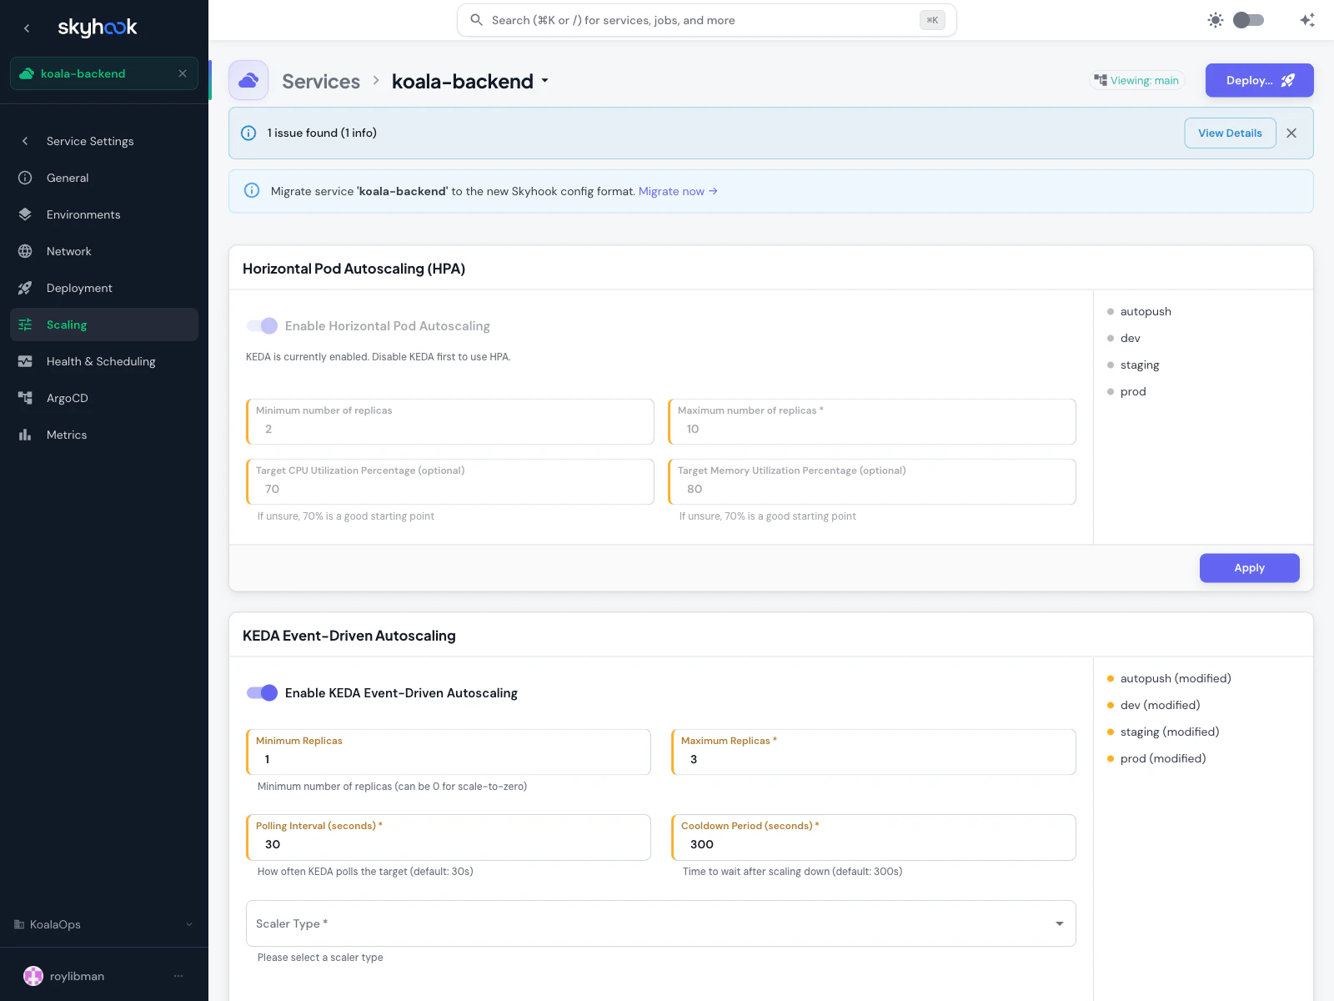
Task: Click the search magnifier icon in the top bar
Action: pos(476,19)
